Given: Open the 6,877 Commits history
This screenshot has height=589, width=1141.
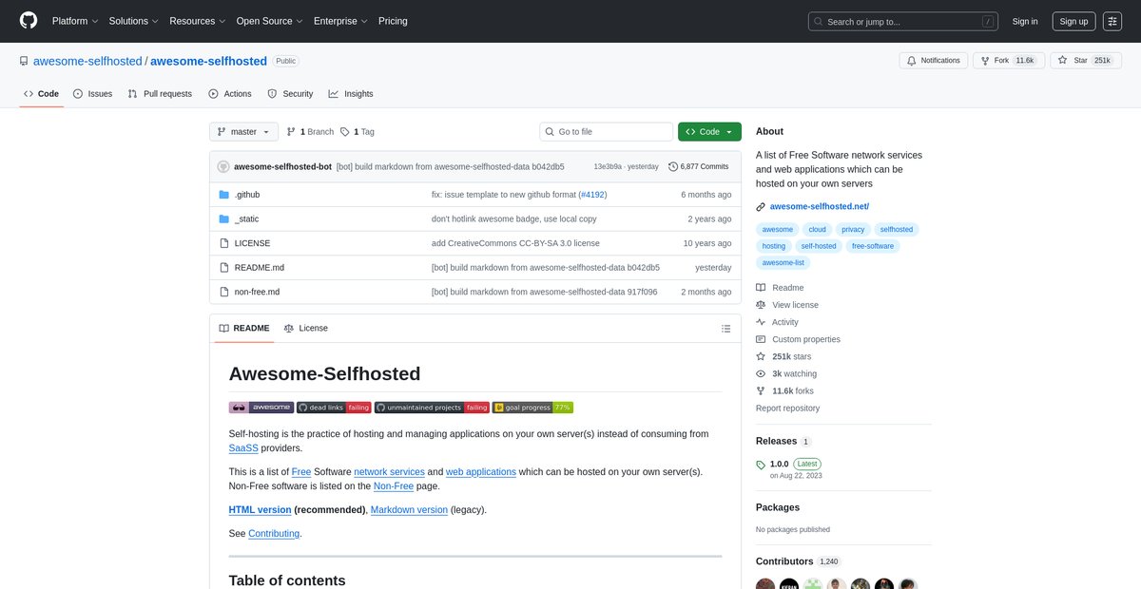Looking at the screenshot, I should point(699,166).
